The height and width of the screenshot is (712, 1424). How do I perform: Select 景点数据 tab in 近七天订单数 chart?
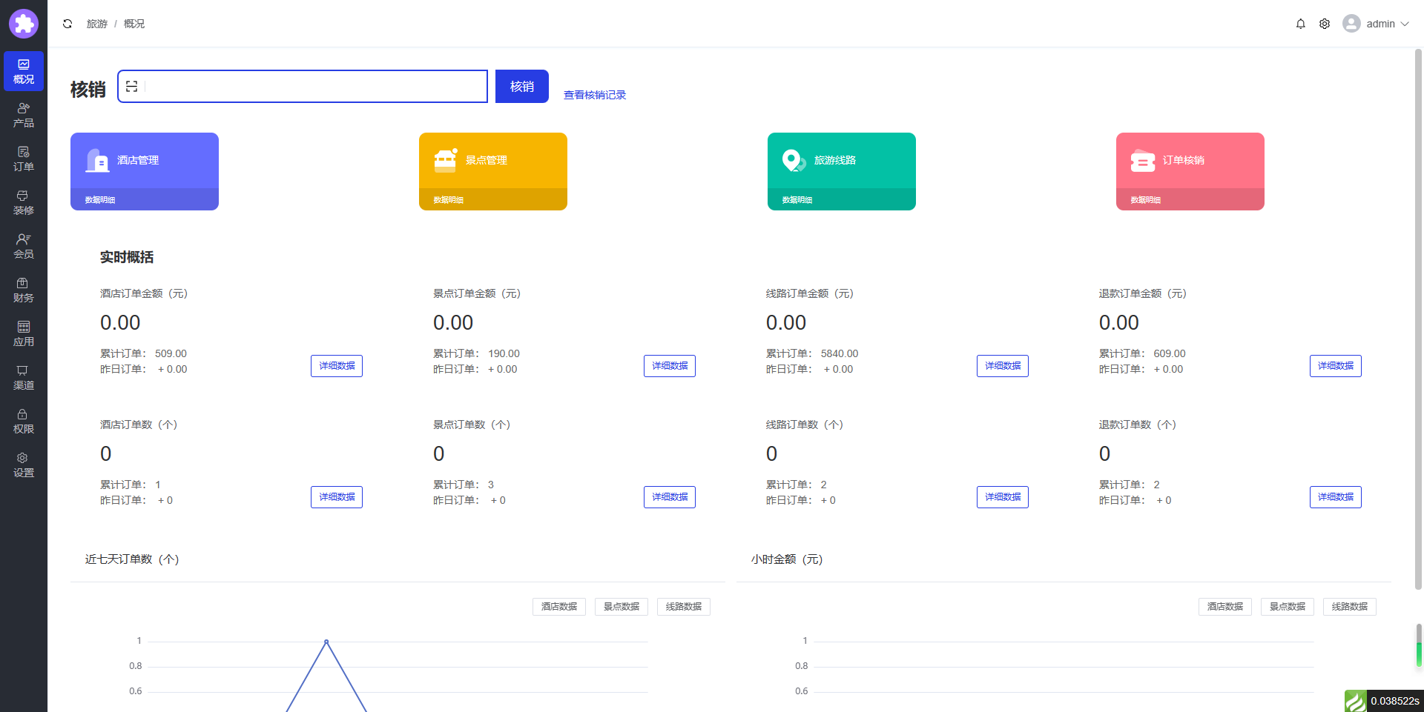[622, 607]
